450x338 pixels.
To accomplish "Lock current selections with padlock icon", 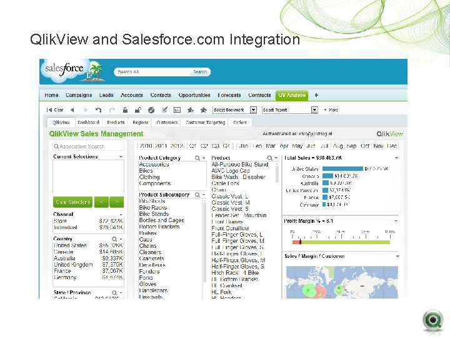I will (125, 110).
